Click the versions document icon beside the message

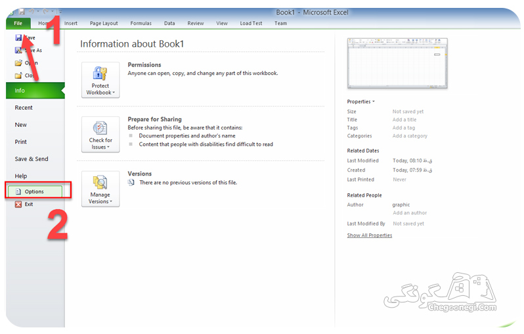(131, 182)
